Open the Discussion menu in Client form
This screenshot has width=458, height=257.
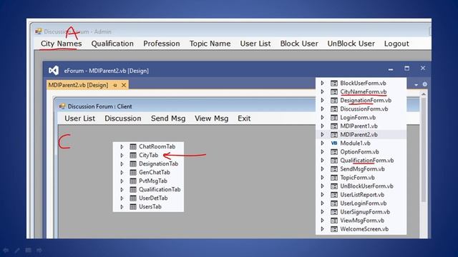point(122,119)
